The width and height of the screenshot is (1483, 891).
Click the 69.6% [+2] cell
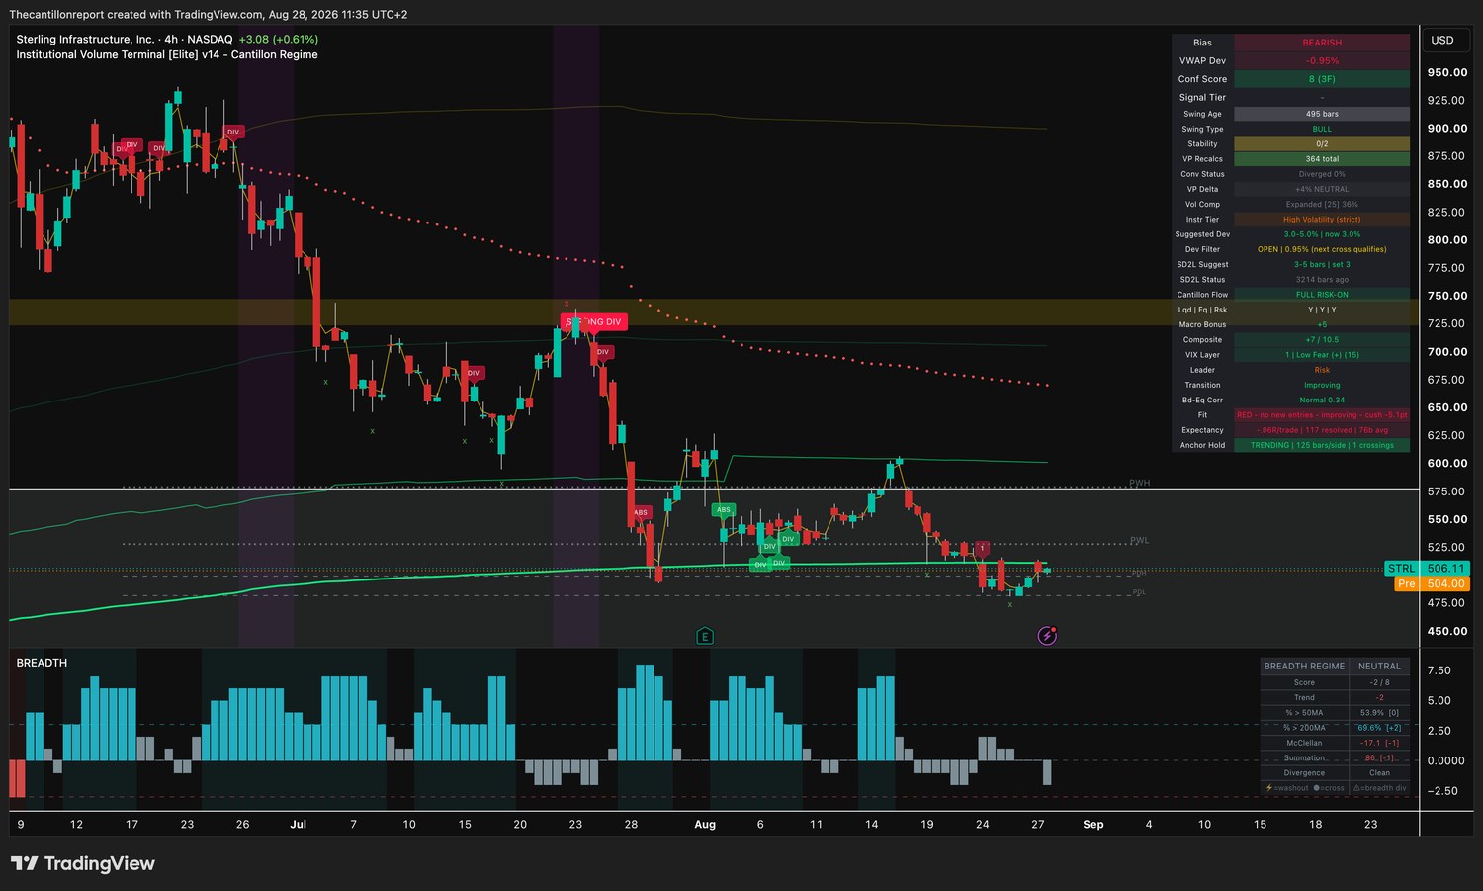[x=1379, y=728]
